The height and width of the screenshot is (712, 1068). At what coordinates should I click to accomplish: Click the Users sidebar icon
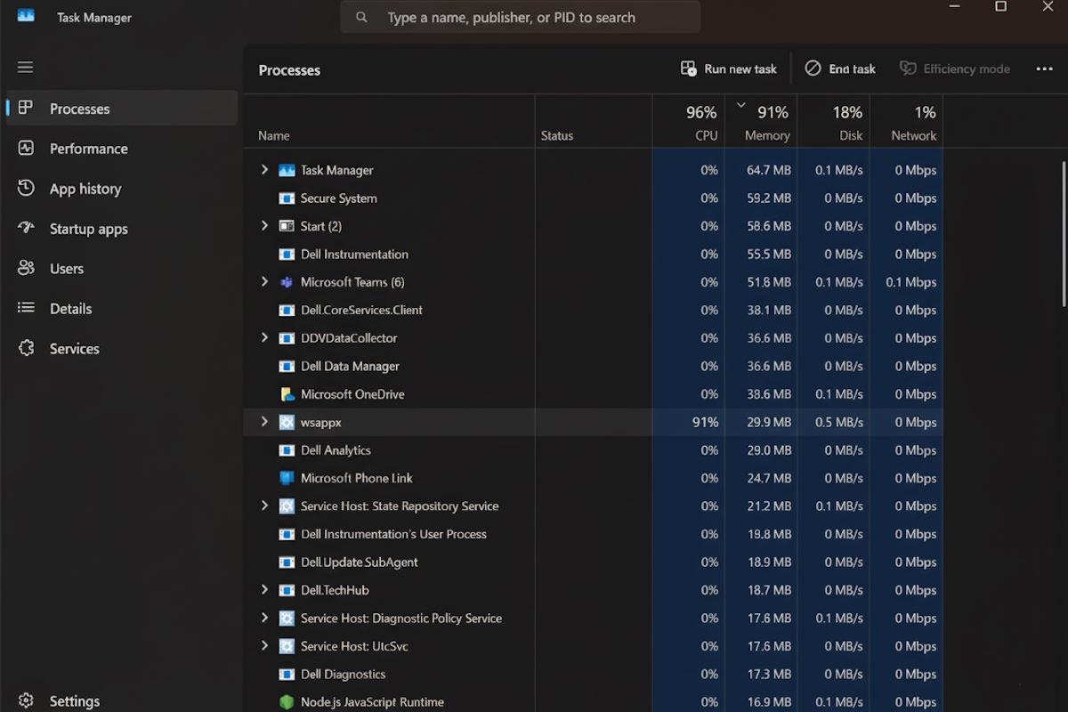coord(26,269)
